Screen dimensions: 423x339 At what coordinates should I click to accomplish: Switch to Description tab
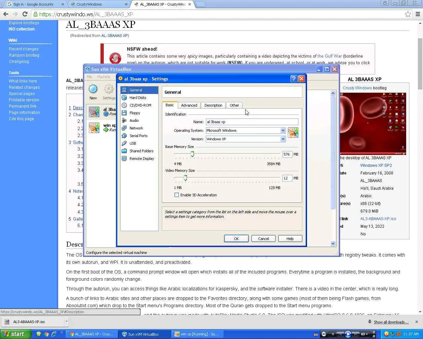pos(213,105)
